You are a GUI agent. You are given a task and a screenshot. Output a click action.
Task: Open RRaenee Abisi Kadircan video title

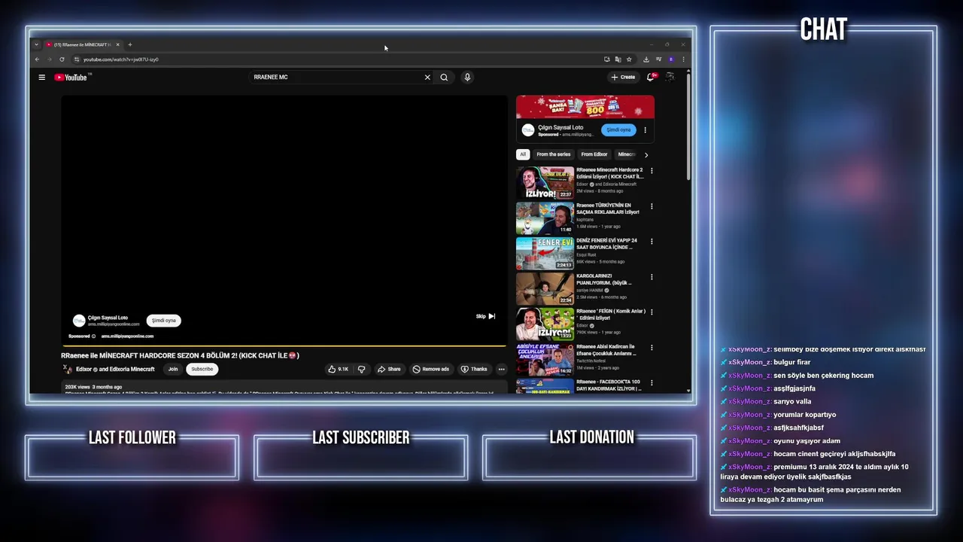click(x=606, y=350)
